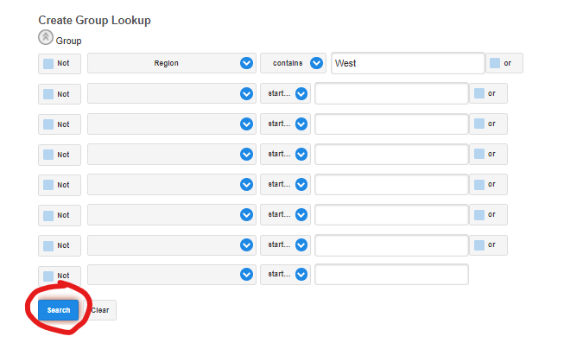The width and height of the screenshot is (583, 349).
Task: Click the fourth row operator arrow icon
Action: [x=301, y=154]
